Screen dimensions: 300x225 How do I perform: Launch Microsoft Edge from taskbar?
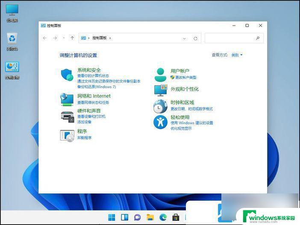point(163,217)
